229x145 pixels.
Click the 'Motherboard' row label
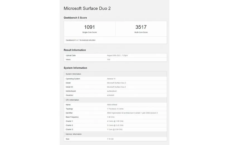click(71, 91)
